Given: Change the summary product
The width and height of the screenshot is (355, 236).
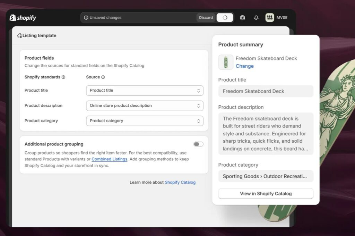Looking at the screenshot, I should coord(245,66).
